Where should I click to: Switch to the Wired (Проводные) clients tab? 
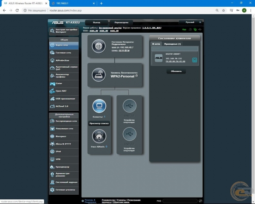tap(173, 44)
